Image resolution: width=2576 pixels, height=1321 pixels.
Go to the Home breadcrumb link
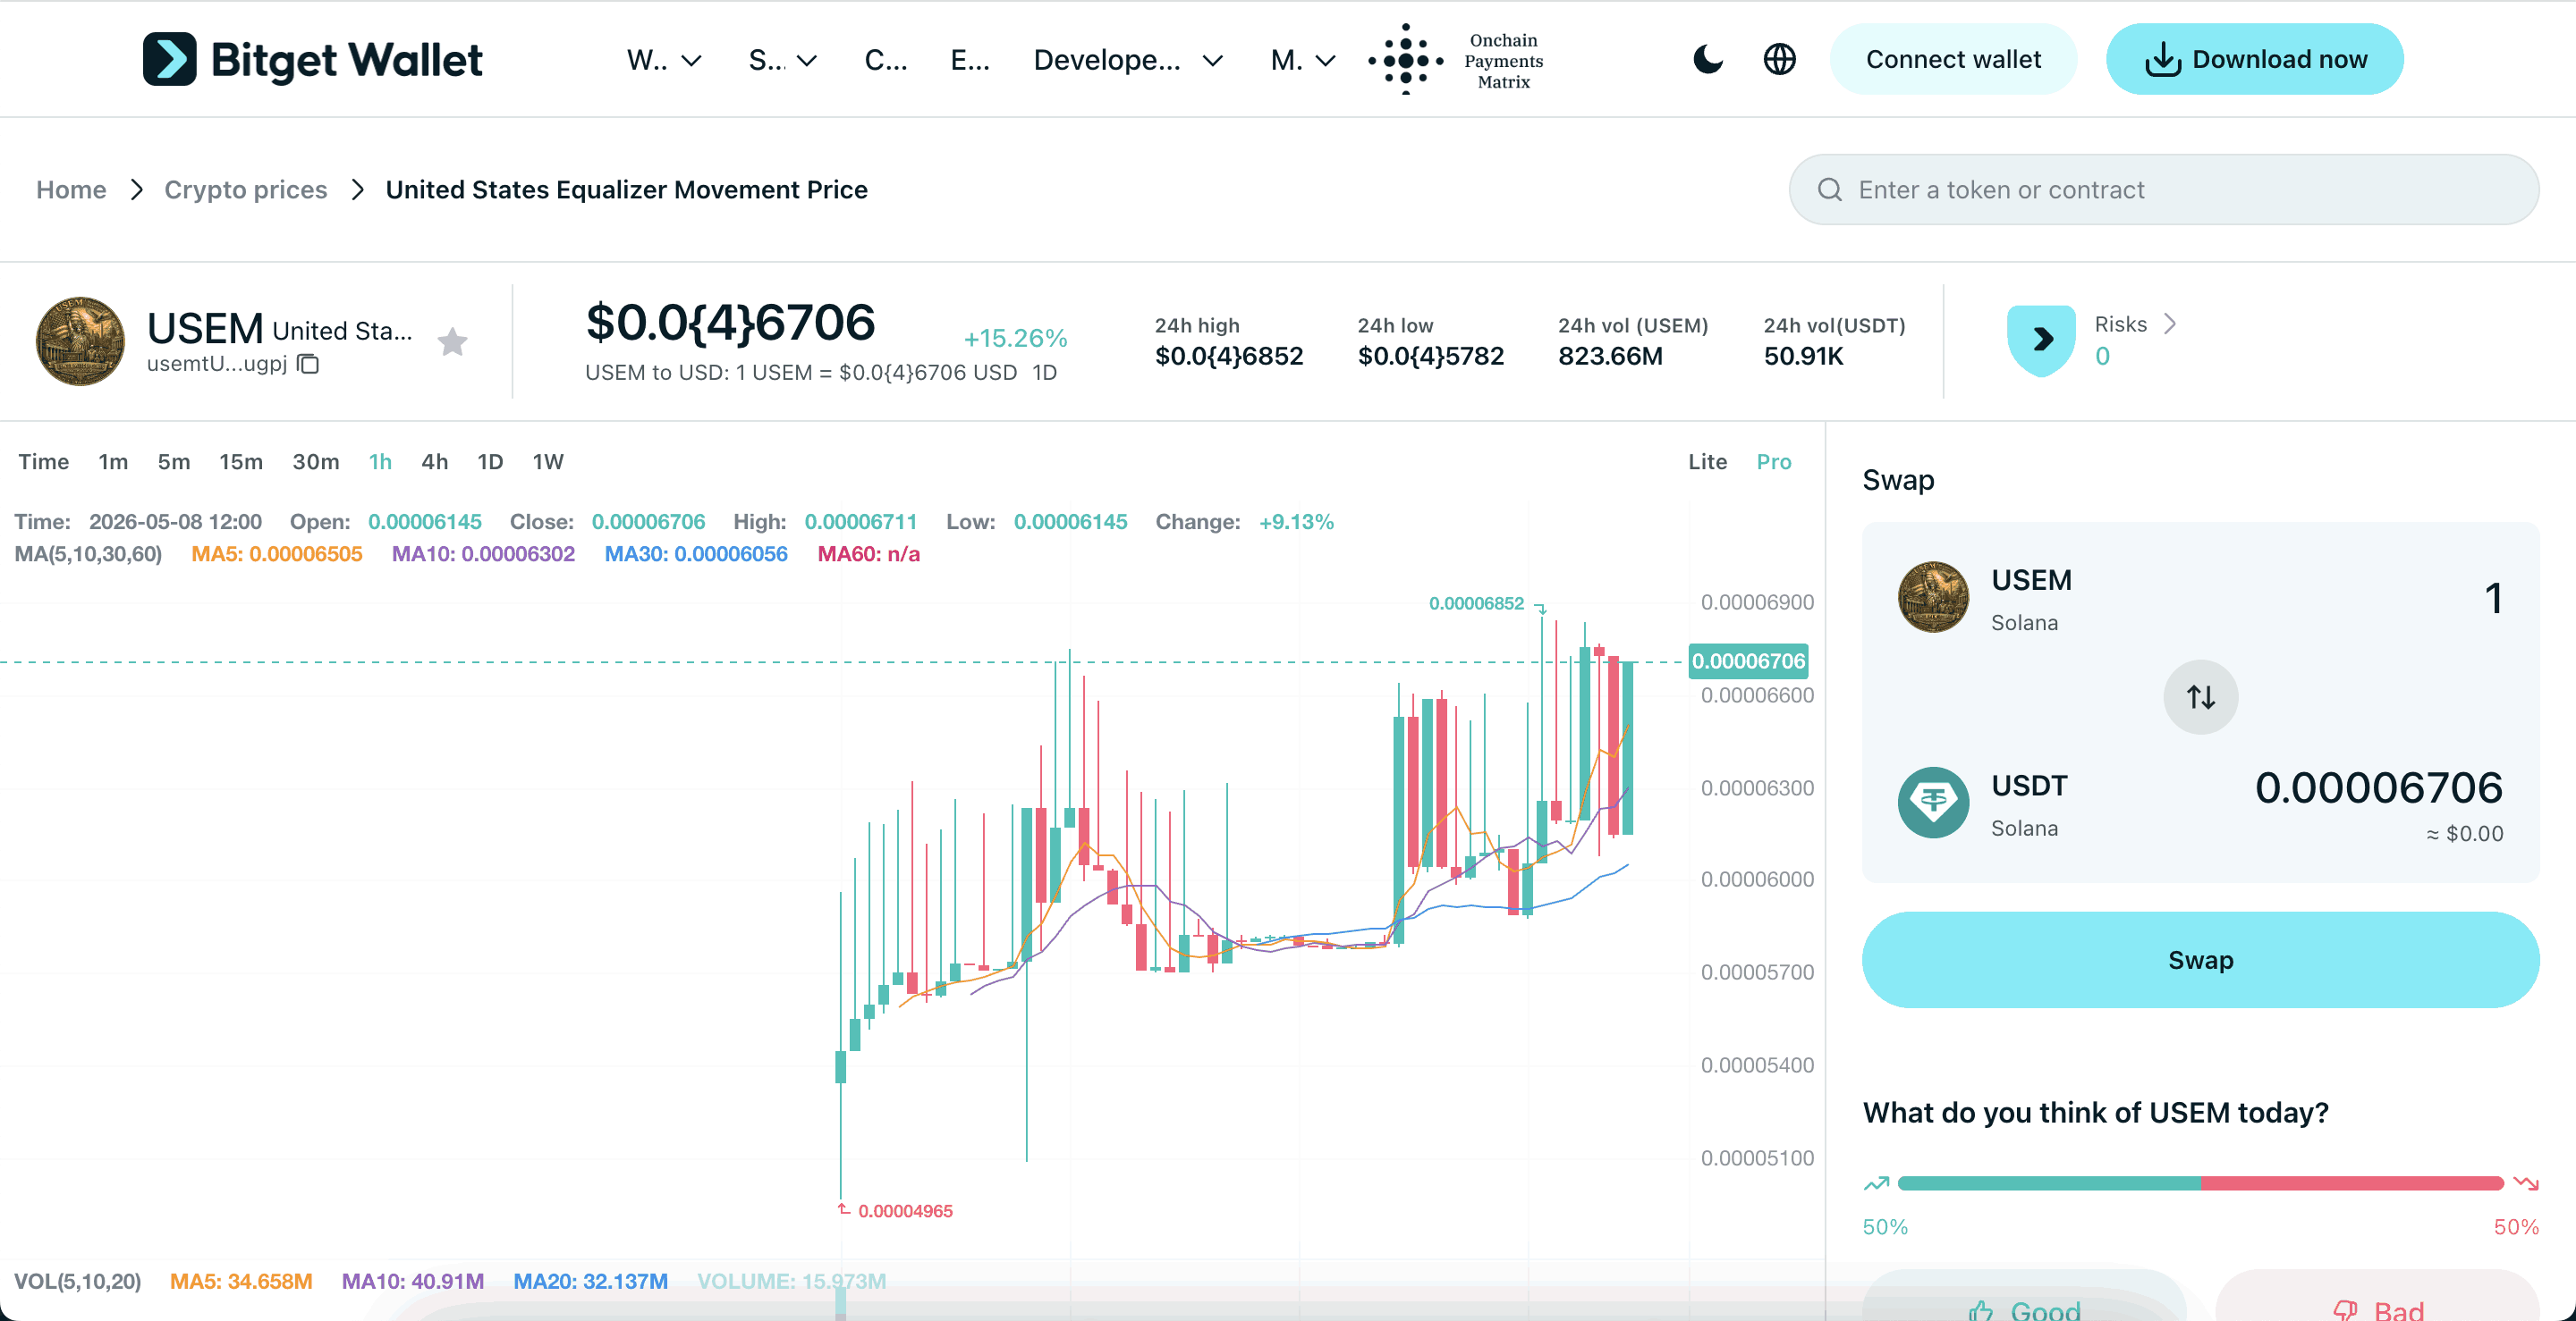click(x=71, y=189)
